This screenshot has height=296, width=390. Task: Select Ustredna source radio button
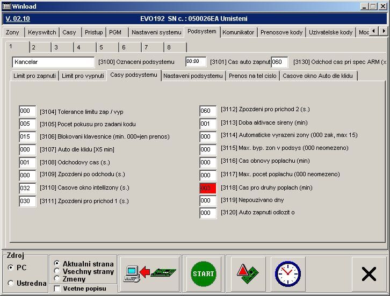click(11, 283)
